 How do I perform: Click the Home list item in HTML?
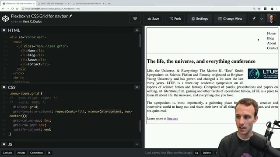pyautogui.click(x=32, y=51)
